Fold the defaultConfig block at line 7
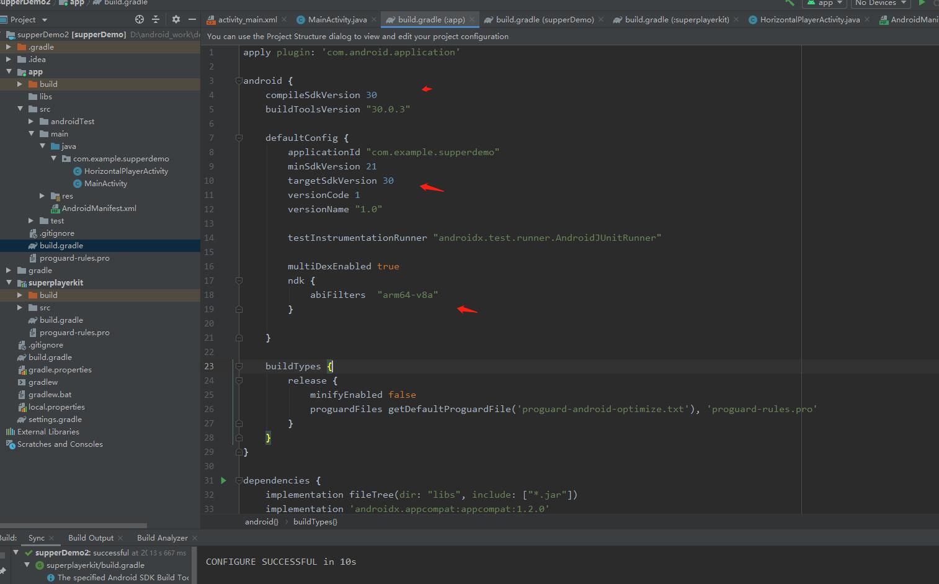The image size is (939, 584). click(x=239, y=138)
